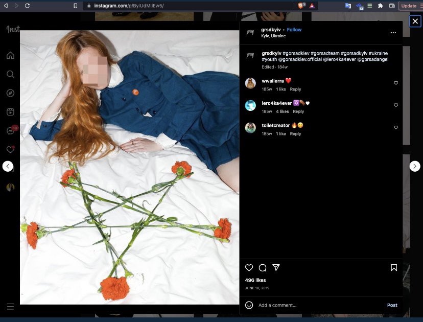
Task: Reply to lero4ka4ever's comment
Action: pyautogui.click(x=298, y=111)
